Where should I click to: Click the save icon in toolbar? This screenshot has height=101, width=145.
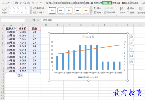(x=16, y=3)
